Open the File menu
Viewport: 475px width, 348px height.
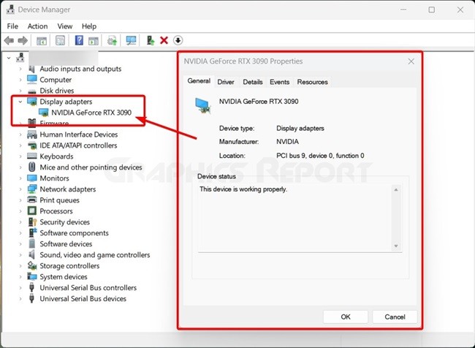click(x=12, y=26)
